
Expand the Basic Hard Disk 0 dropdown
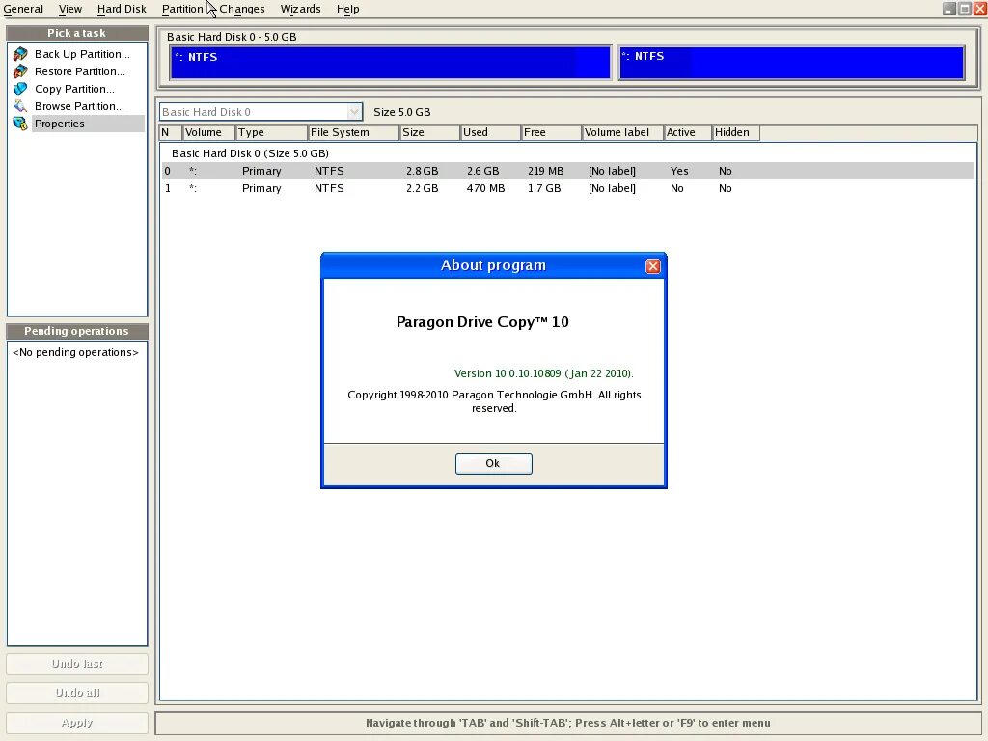(x=355, y=112)
